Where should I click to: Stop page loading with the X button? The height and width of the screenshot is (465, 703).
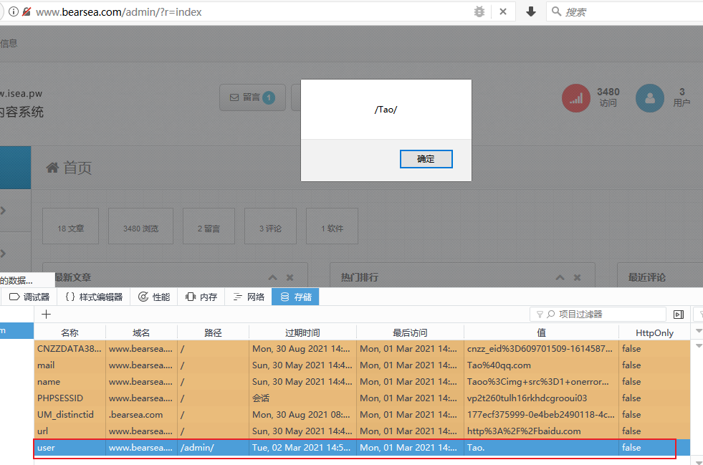point(503,11)
